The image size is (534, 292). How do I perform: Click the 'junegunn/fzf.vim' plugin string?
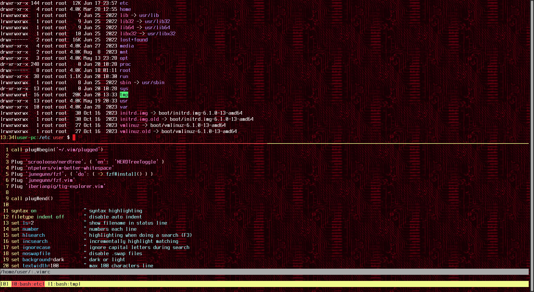tap(50, 180)
